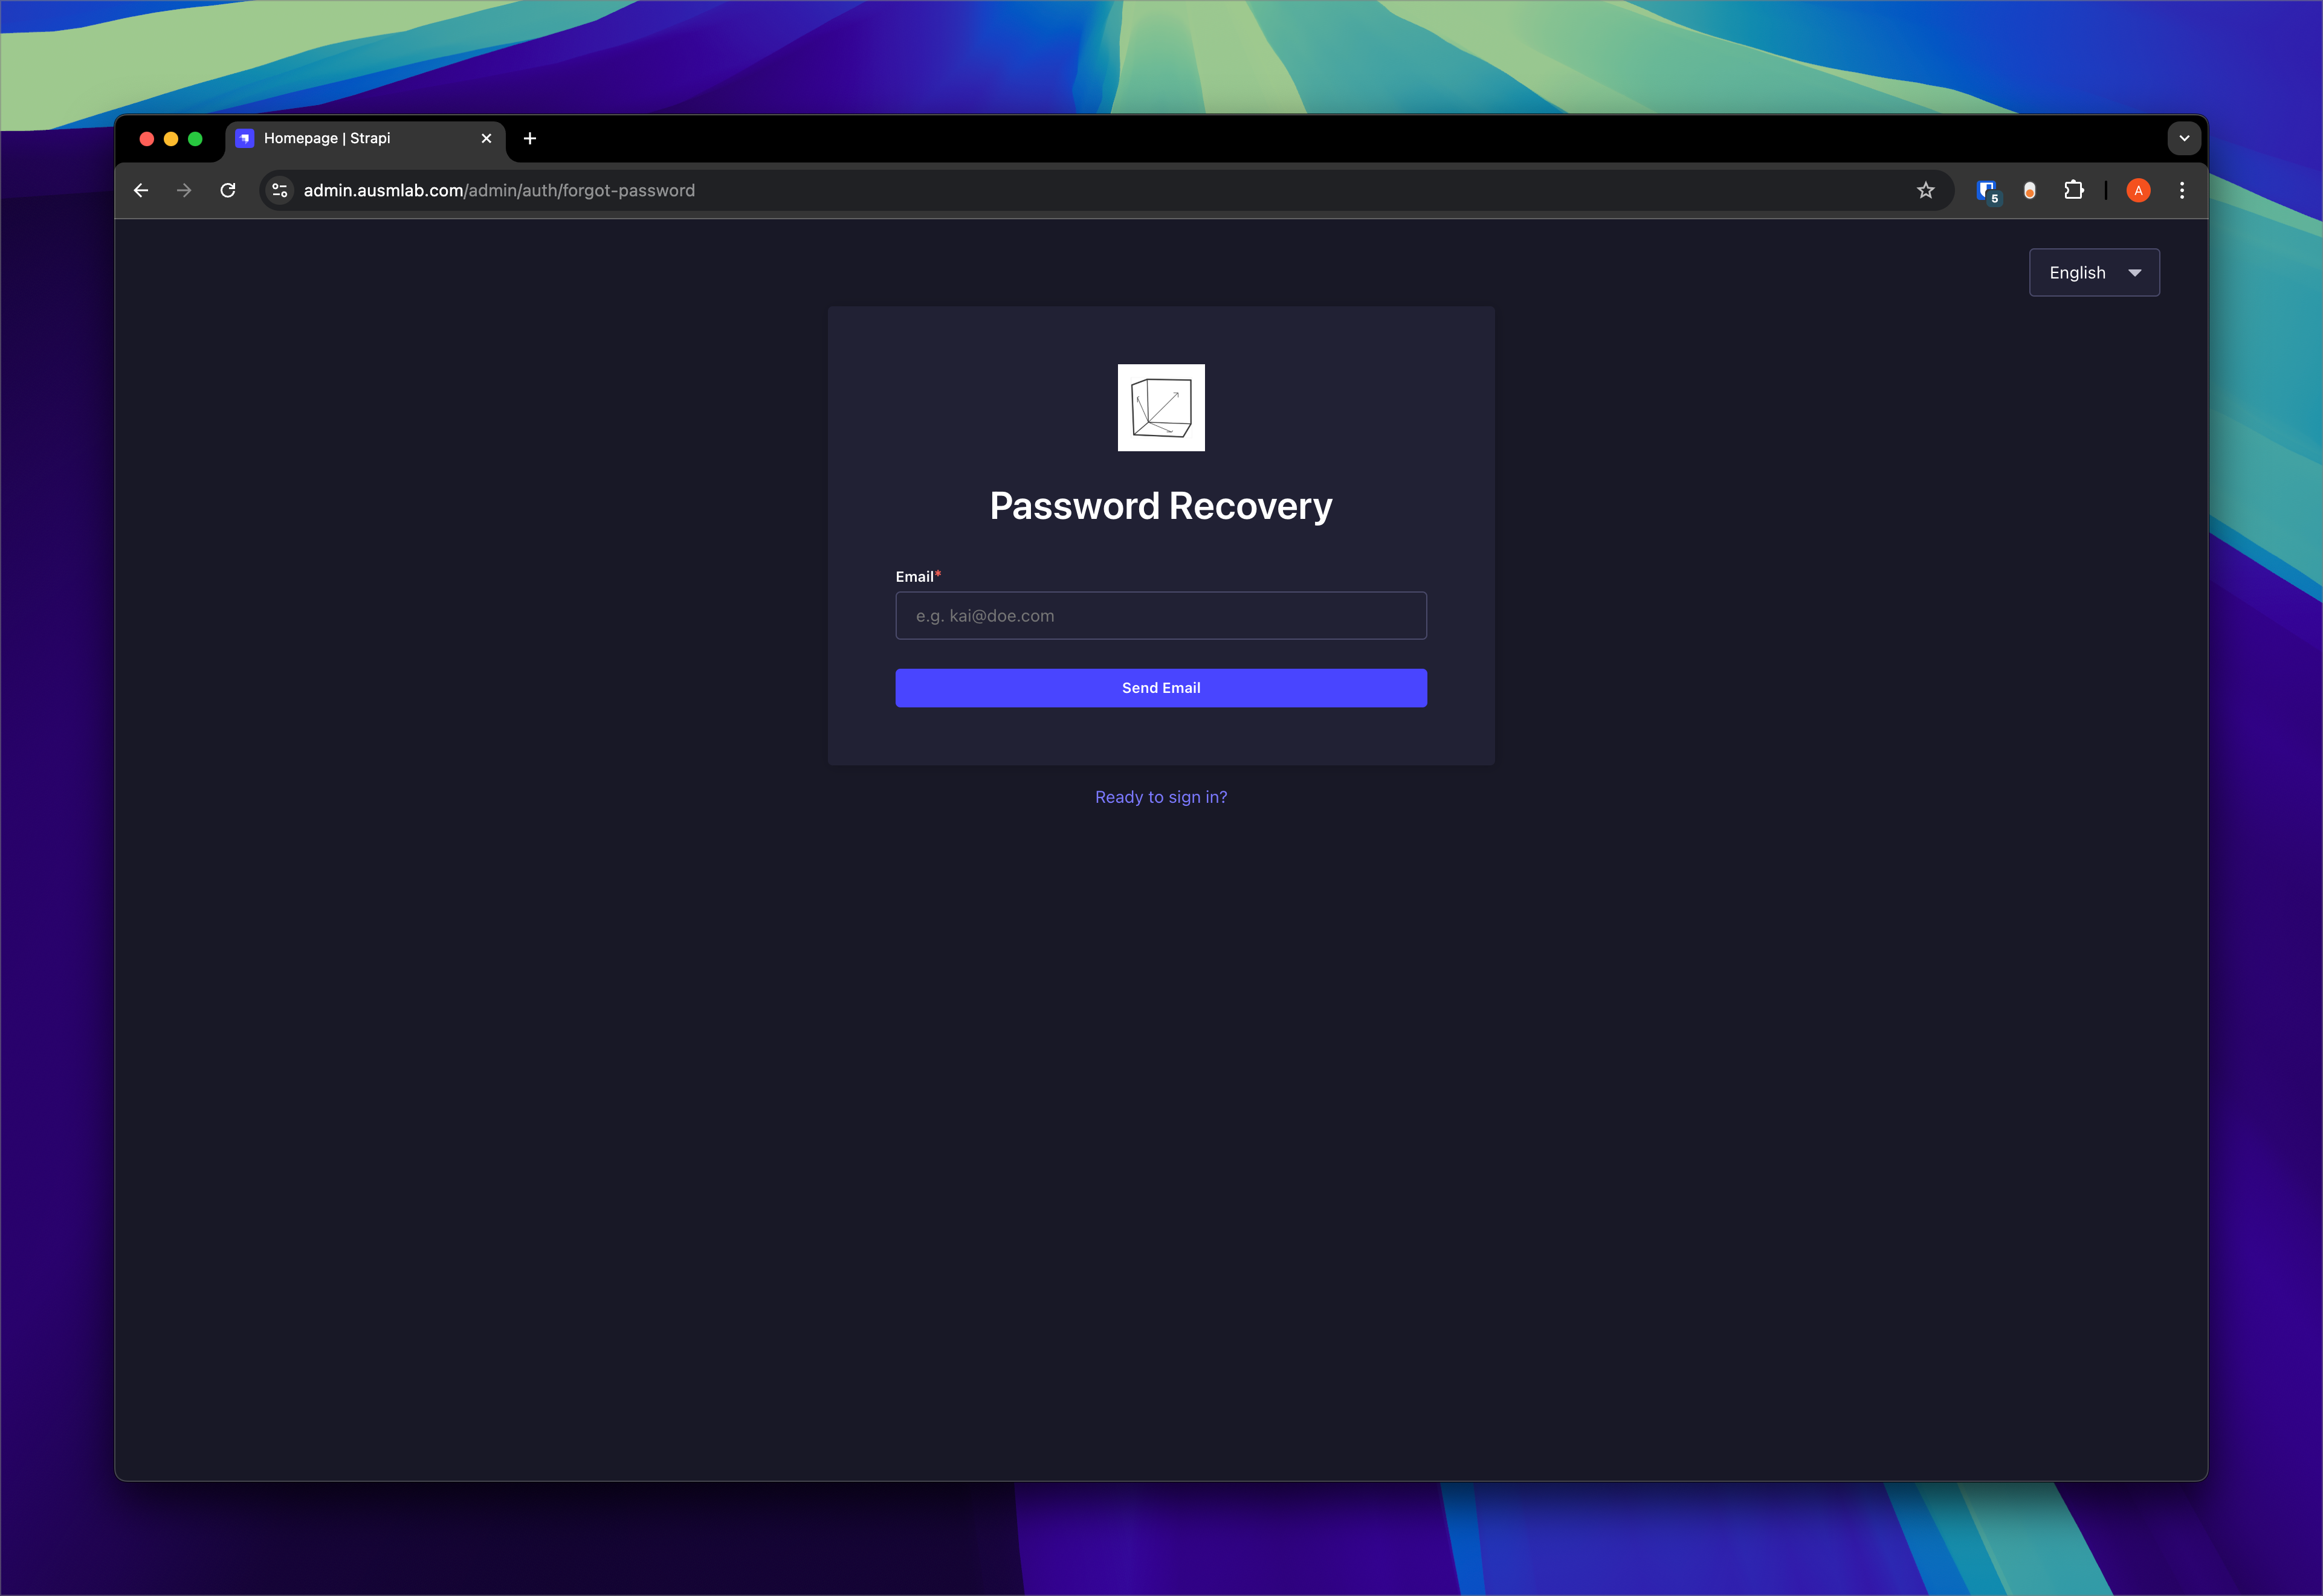Click the Send Email button
Screen dimensions: 2323x1596
tap(1160, 688)
